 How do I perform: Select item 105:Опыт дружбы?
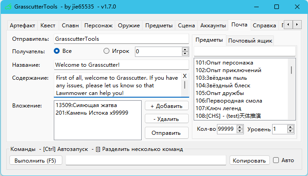coord(220,93)
